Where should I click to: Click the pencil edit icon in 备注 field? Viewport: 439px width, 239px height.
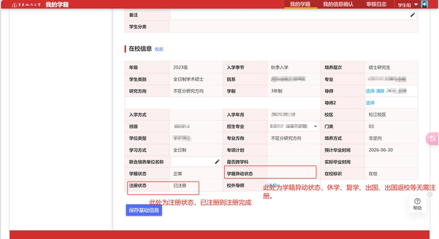(413, 15)
